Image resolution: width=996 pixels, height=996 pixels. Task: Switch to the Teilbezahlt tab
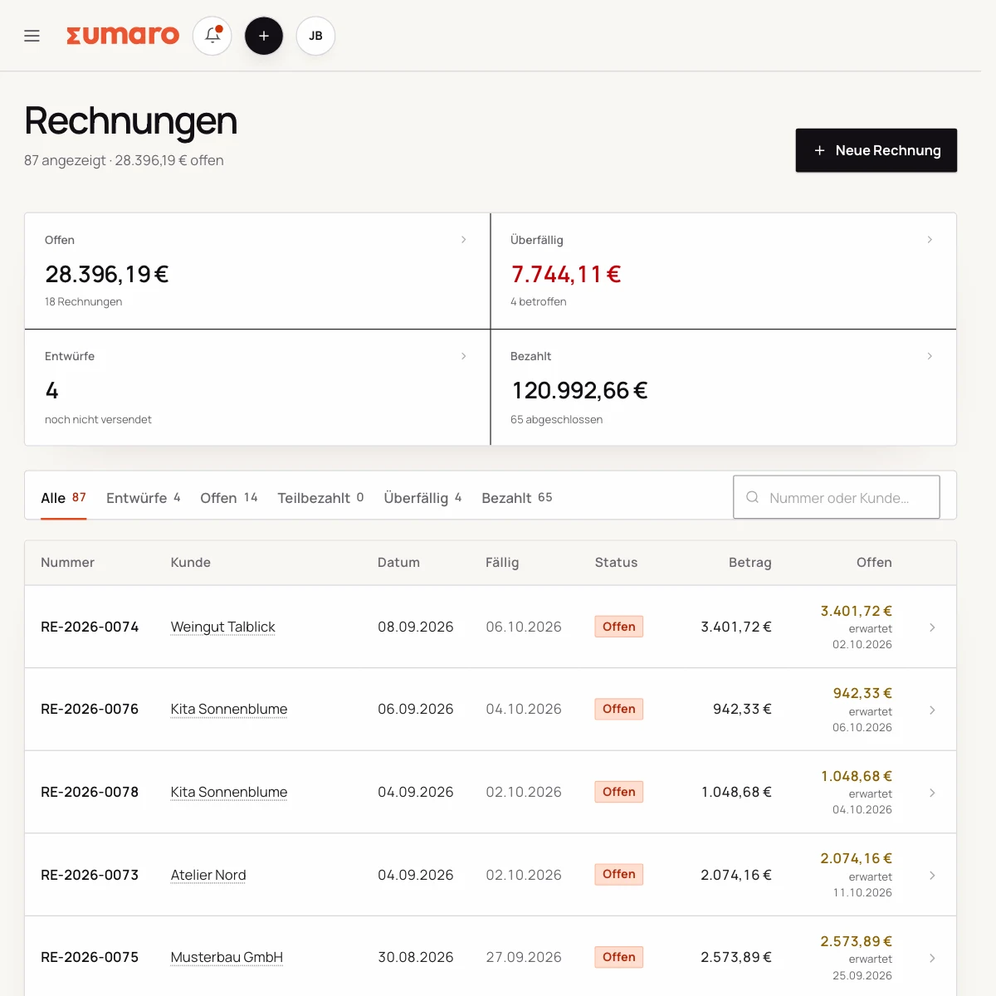click(320, 498)
